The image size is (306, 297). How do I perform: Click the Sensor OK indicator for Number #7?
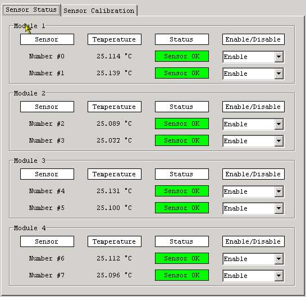pyautogui.click(x=182, y=275)
